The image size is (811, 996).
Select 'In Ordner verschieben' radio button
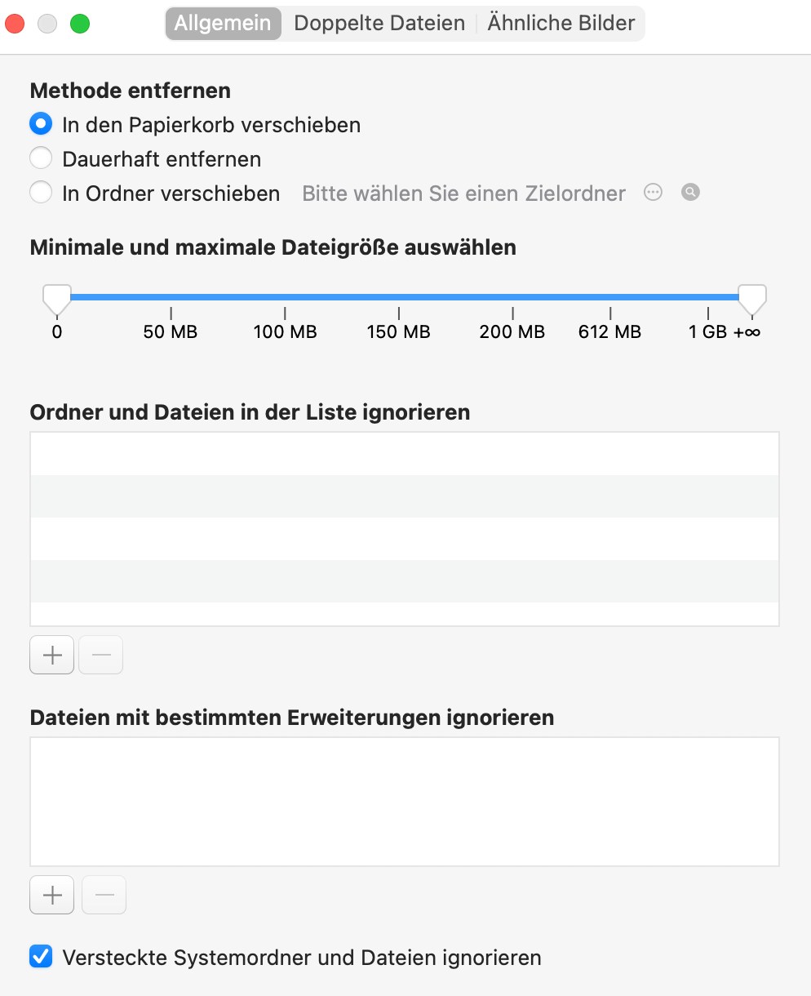click(x=41, y=193)
